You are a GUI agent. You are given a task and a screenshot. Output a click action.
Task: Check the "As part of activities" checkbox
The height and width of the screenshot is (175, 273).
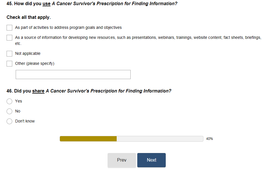[9, 28]
